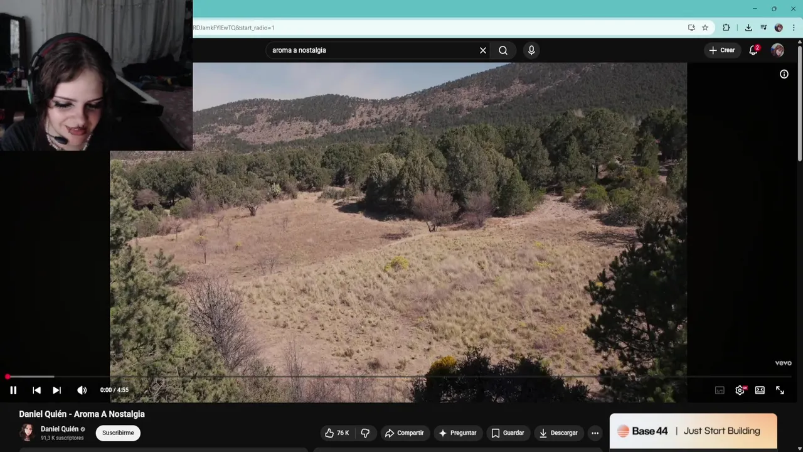Like the video with 76 K
The image size is (803, 452).
tap(337, 433)
